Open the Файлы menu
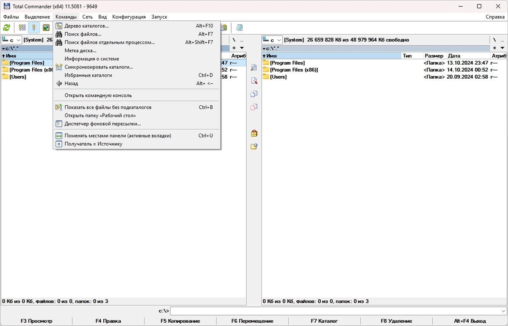 [x=11, y=17]
